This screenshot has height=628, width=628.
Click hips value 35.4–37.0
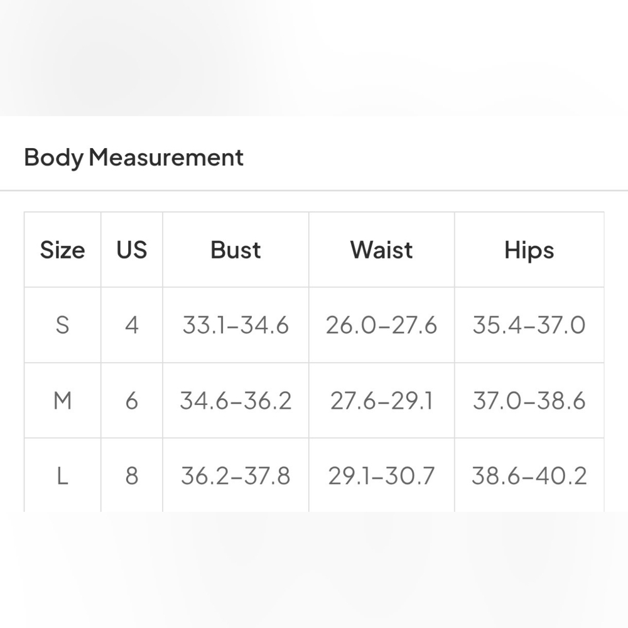point(529,325)
